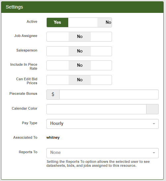The width and height of the screenshot is (166, 181).
Task: Toggle the Active switch to No
Action: click(104, 22)
